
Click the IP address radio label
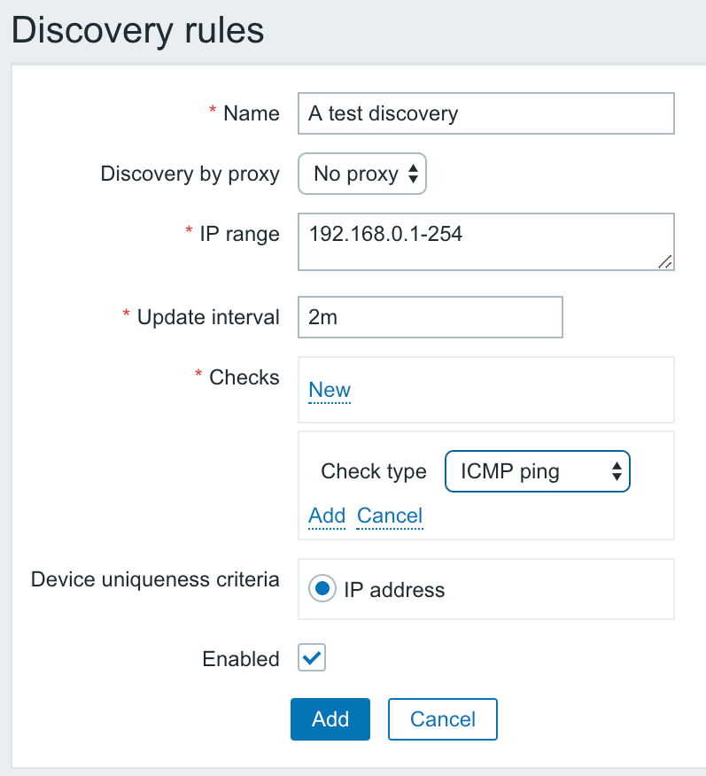pos(394,590)
